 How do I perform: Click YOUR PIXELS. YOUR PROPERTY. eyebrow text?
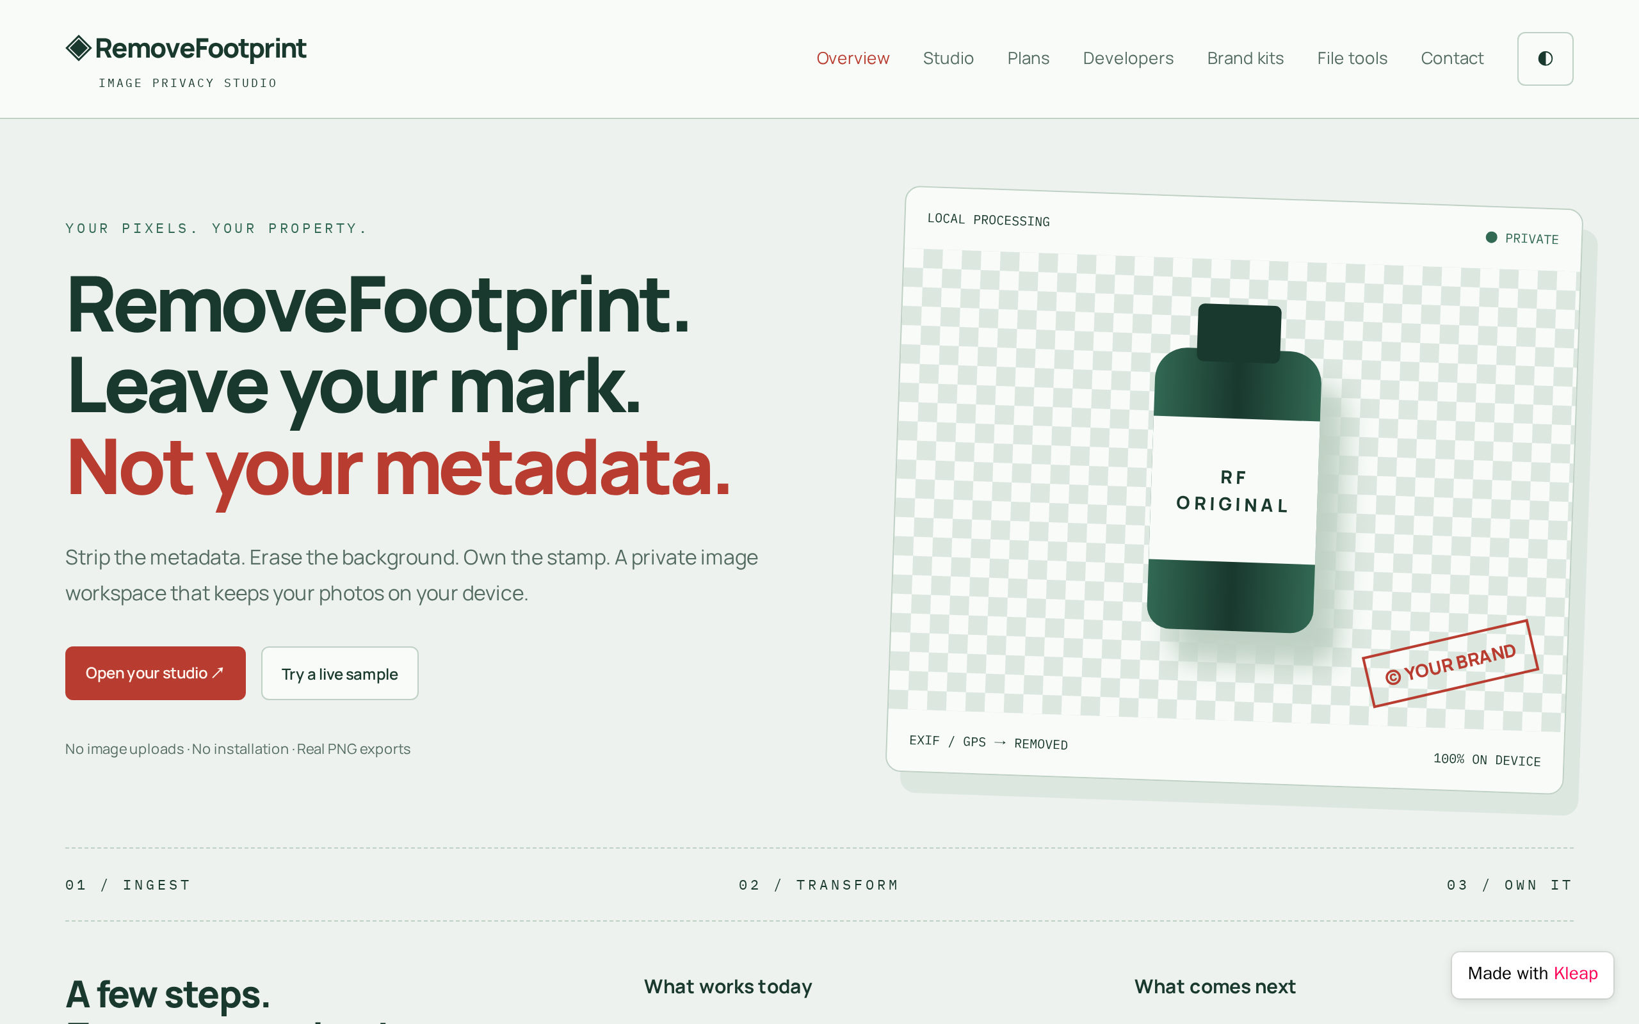click(x=216, y=228)
